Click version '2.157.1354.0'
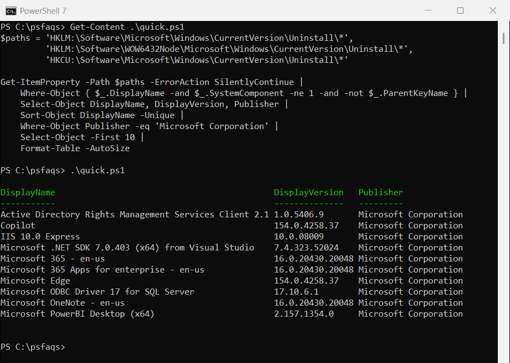The height and width of the screenshot is (363, 510). click(x=304, y=314)
